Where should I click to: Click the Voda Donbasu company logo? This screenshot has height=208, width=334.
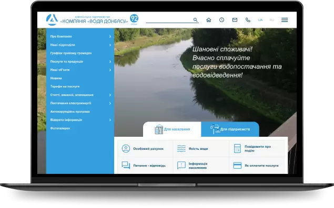pyautogui.click(x=52, y=20)
